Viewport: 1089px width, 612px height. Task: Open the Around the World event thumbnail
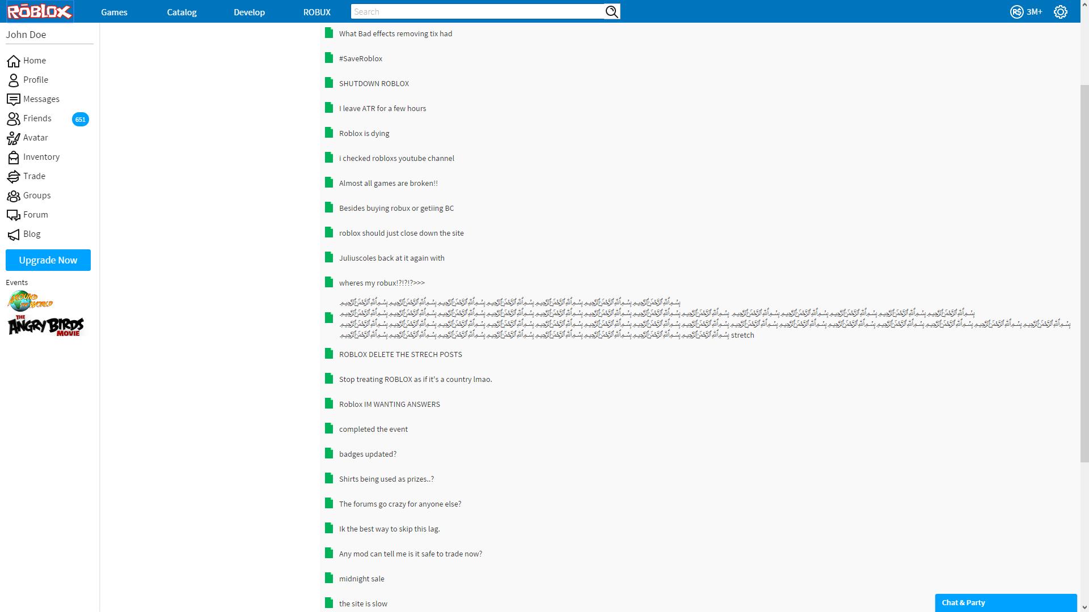click(x=30, y=301)
